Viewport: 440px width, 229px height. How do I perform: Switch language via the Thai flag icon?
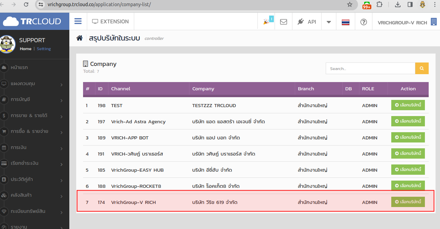point(345,22)
